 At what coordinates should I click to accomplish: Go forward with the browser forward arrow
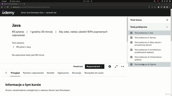(5, 7)
